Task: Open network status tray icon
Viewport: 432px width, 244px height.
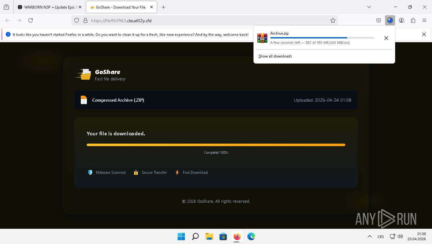Action: [x=393, y=236]
